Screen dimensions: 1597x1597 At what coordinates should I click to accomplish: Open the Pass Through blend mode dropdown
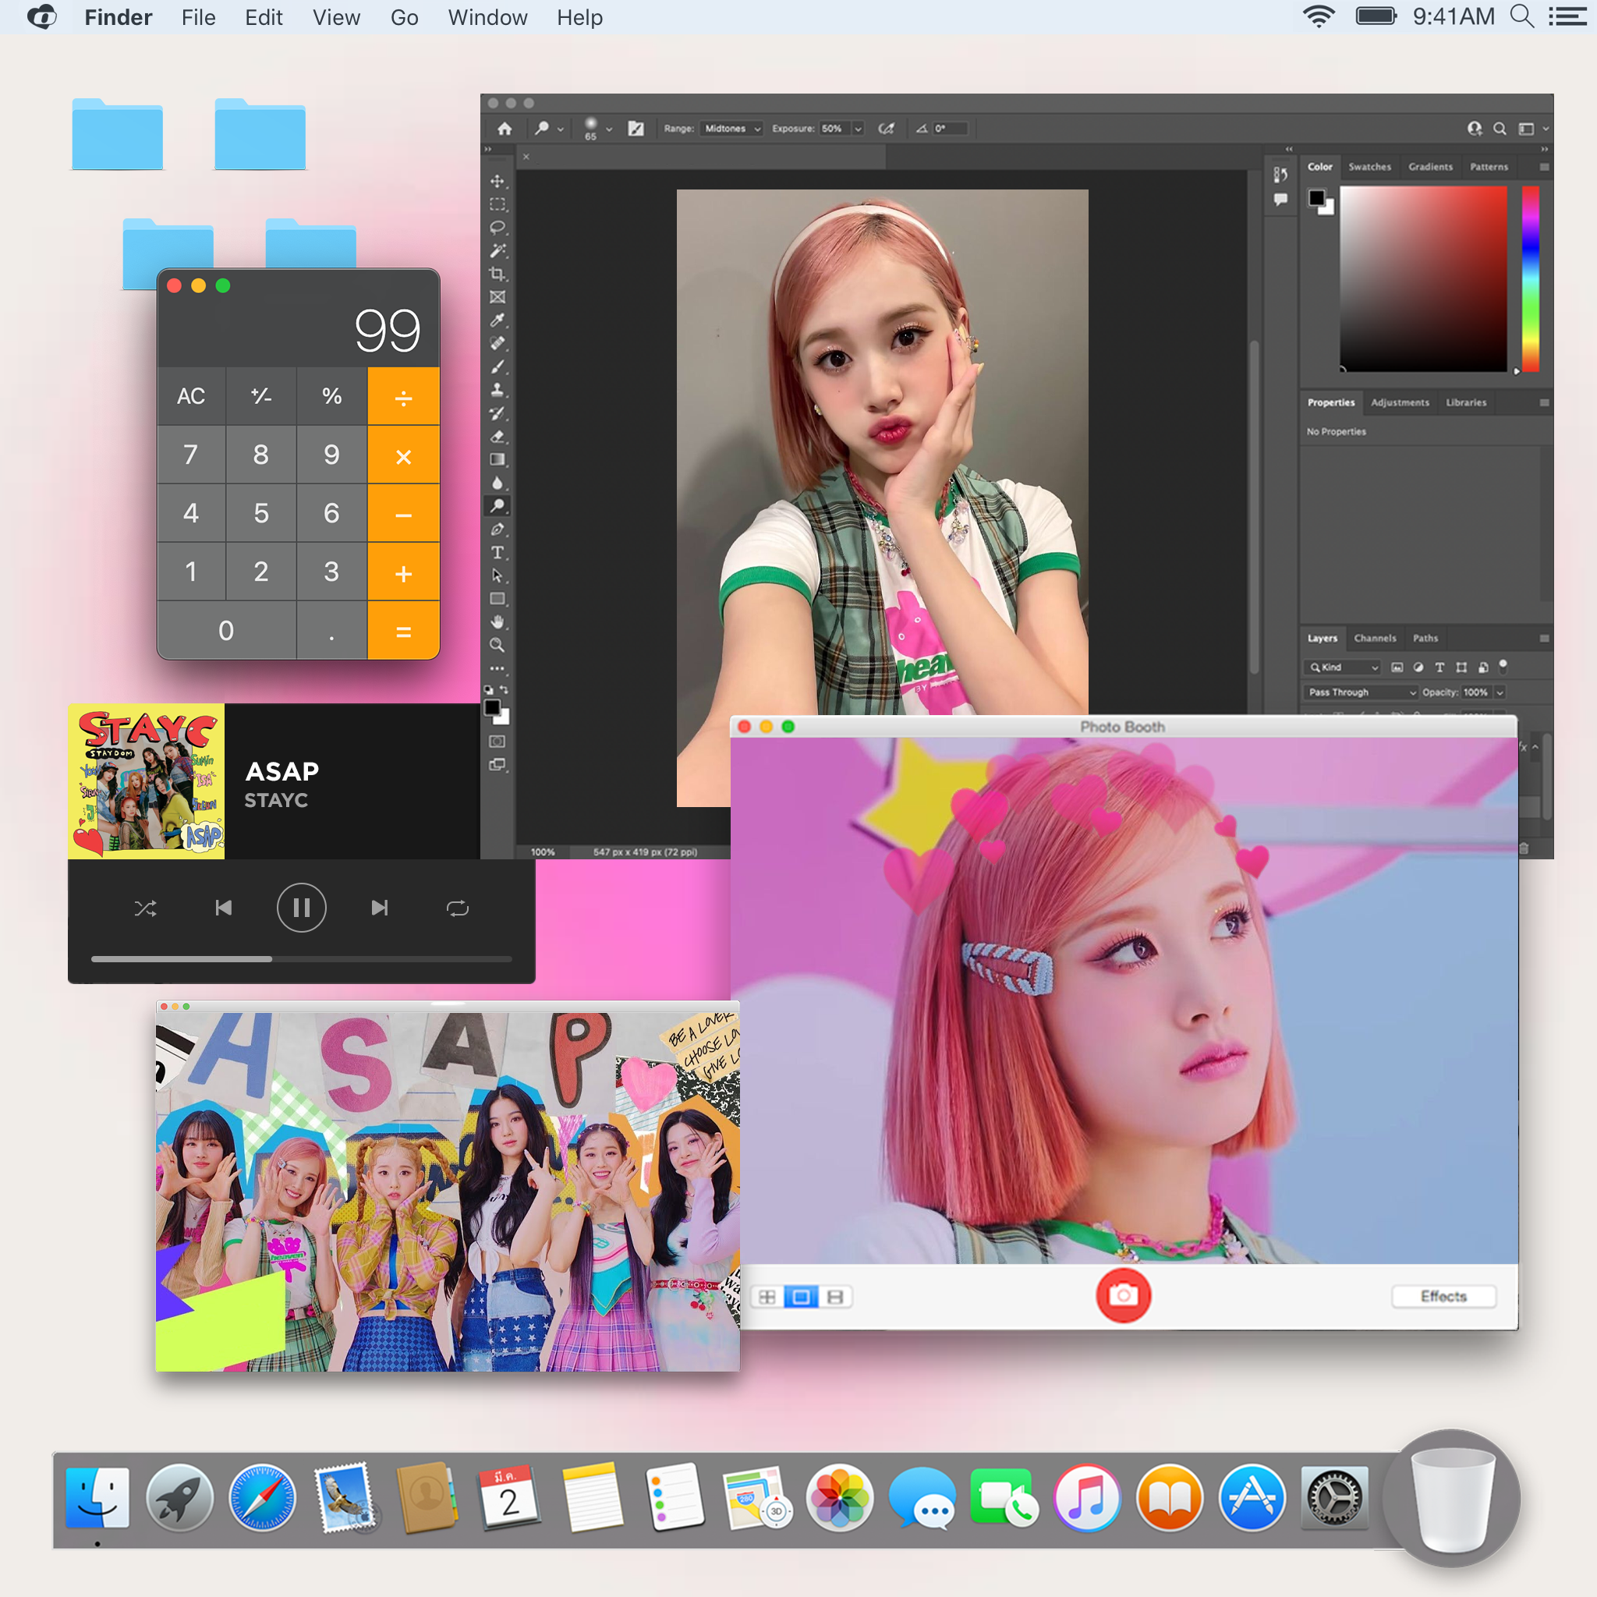[x=1361, y=692]
